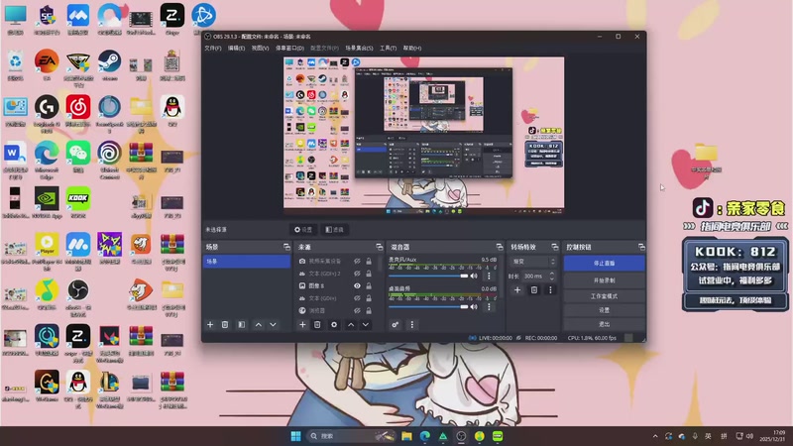Move the scene up in the Scenes toolbar
The width and height of the screenshot is (793, 446).
point(259,325)
